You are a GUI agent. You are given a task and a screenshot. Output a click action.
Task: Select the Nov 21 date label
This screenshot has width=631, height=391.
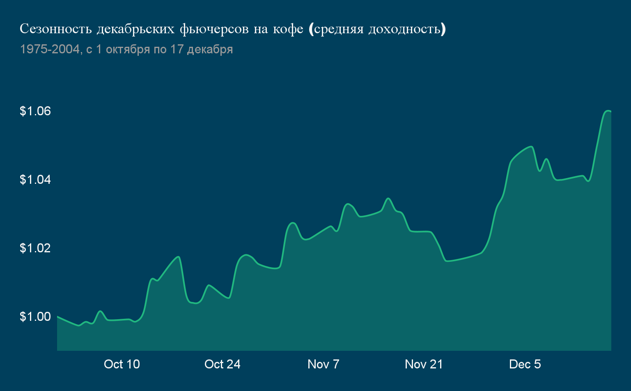point(424,364)
